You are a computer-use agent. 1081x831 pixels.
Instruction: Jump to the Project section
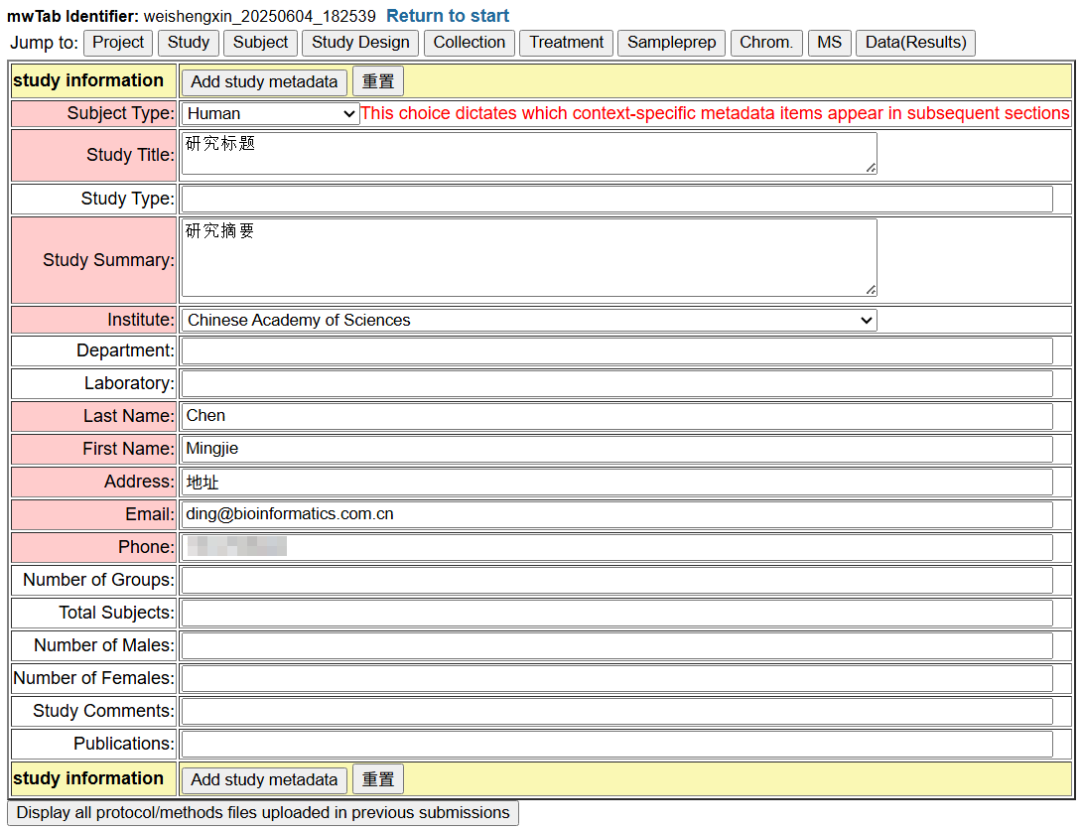click(118, 43)
